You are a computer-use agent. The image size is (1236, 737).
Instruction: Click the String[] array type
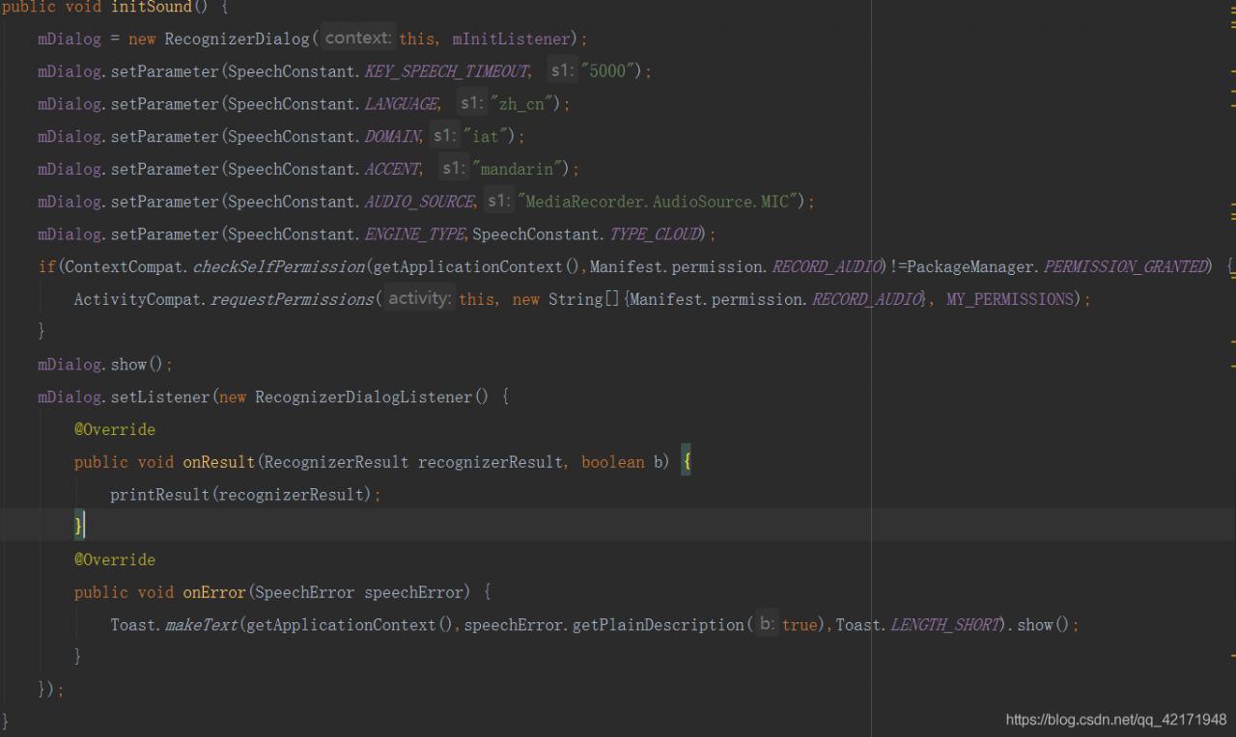click(586, 300)
